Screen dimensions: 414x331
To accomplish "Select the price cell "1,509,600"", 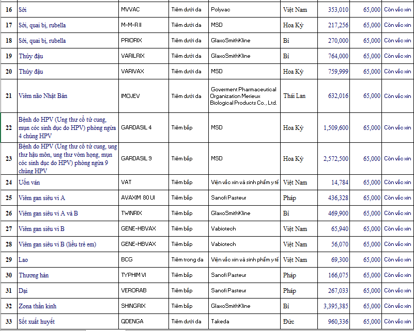I will [333, 128].
